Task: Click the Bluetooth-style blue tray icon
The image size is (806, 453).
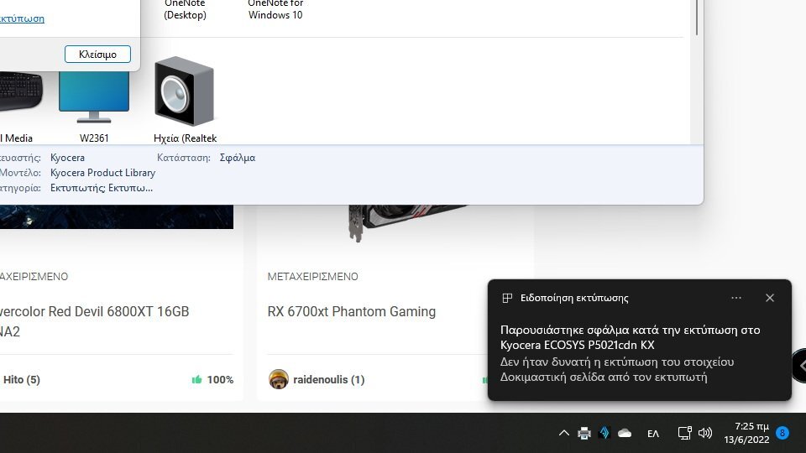Action: (x=604, y=433)
